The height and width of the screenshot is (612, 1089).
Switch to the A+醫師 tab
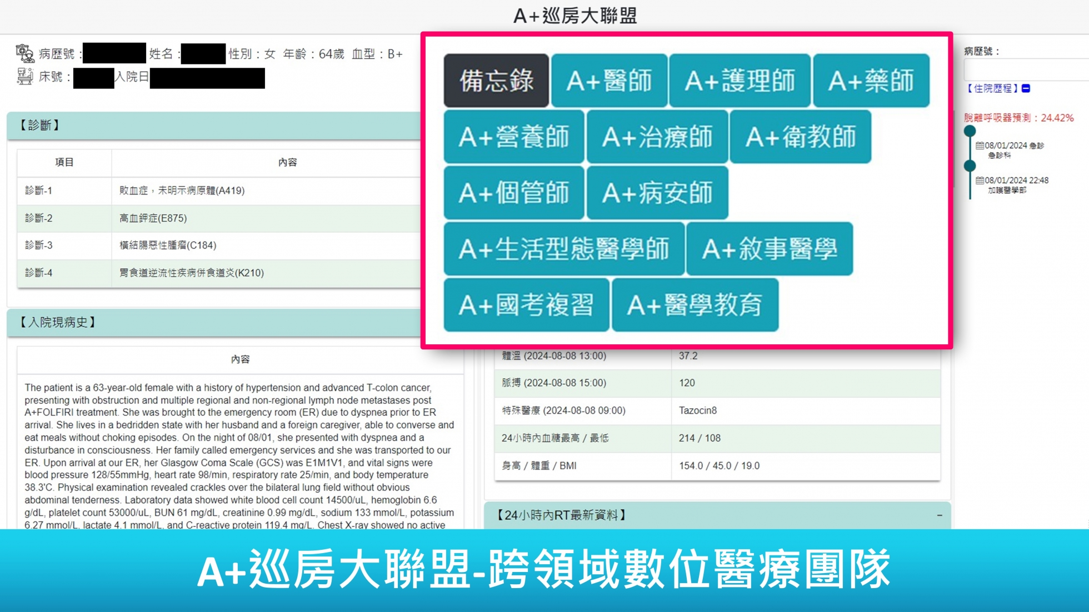pos(609,81)
